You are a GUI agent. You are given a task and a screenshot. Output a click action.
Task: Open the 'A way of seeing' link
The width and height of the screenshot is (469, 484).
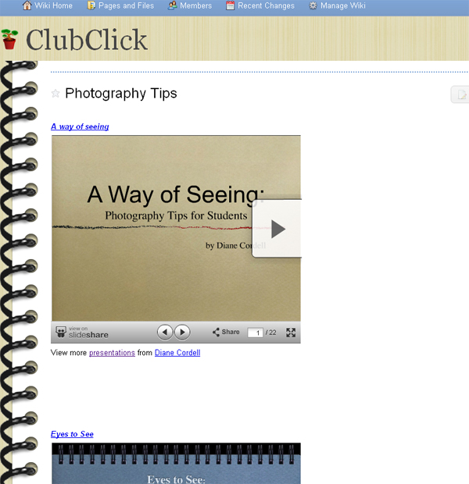[80, 126]
